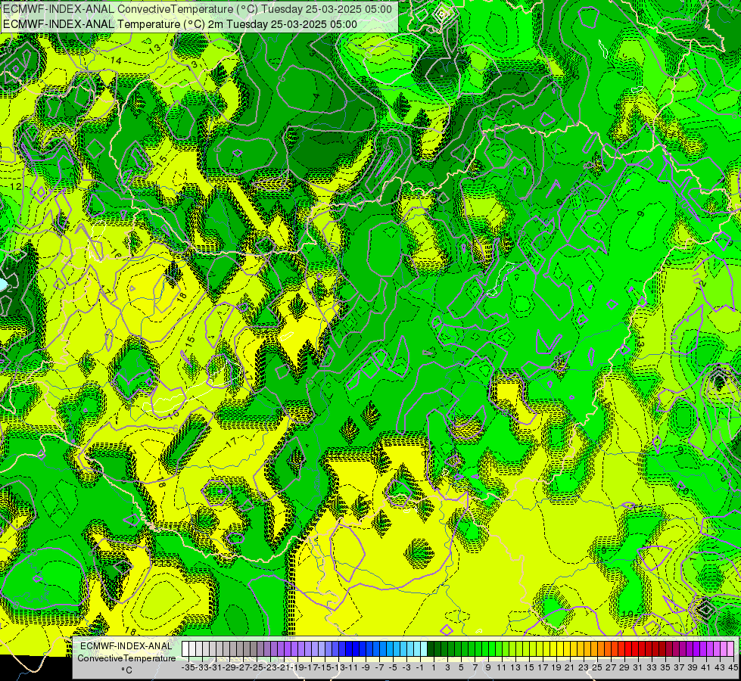
Task: Select the legend value '45'
Action: [x=733, y=668]
